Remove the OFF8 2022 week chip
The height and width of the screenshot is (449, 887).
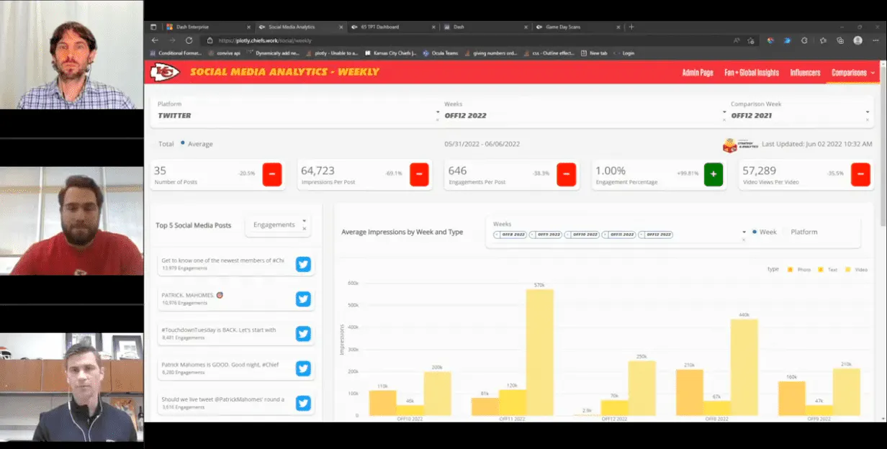click(497, 235)
